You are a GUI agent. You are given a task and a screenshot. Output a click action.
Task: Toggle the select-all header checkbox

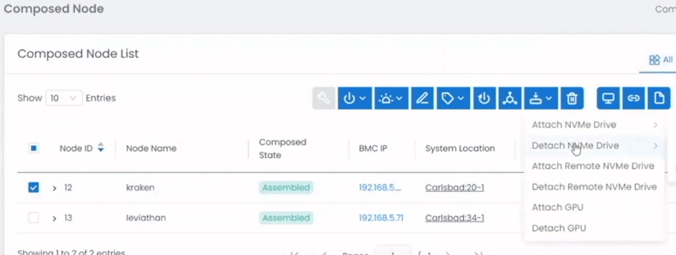(33, 148)
